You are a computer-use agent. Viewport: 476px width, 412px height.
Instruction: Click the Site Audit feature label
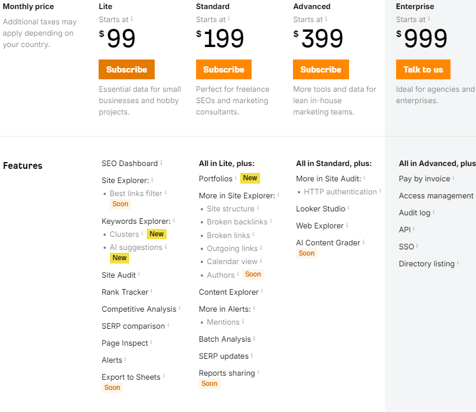coord(118,275)
